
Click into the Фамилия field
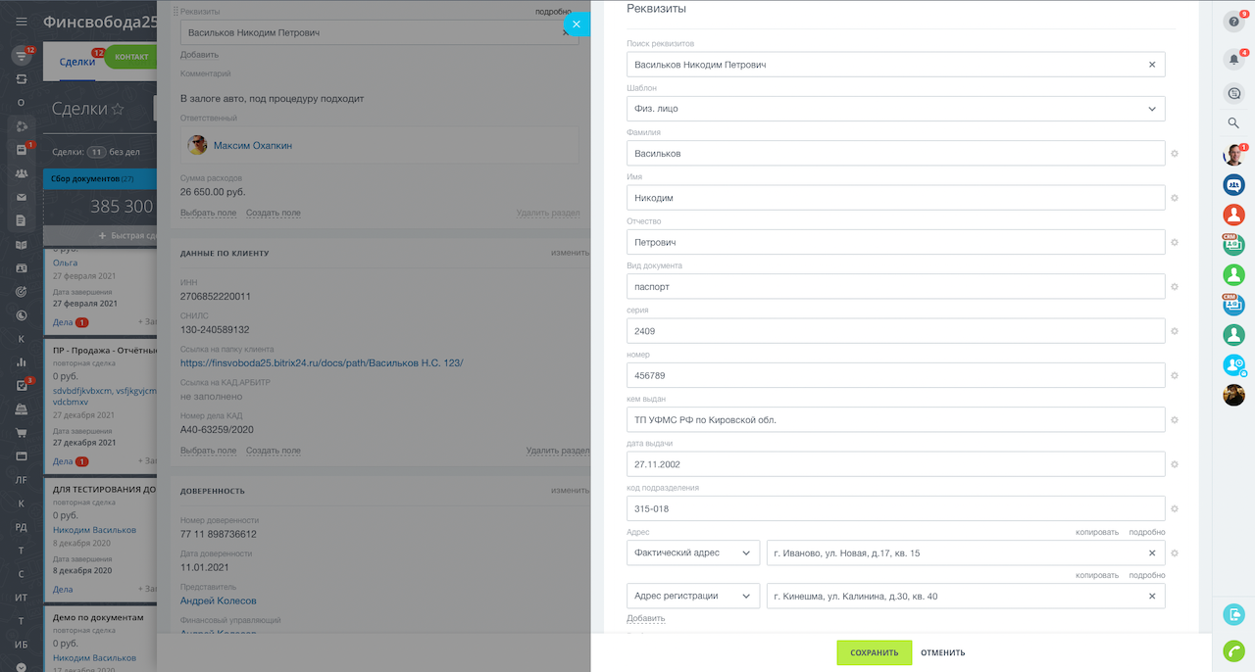pos(895,154)
